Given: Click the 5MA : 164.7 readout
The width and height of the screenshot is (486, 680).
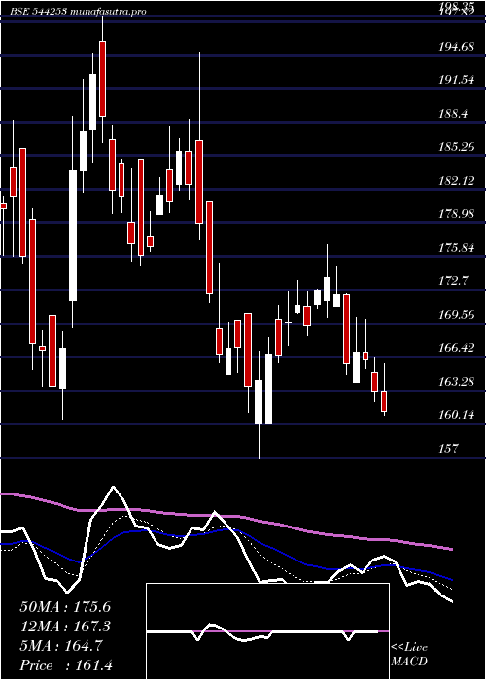Looking at the screenshot, I should pos(61,646).
